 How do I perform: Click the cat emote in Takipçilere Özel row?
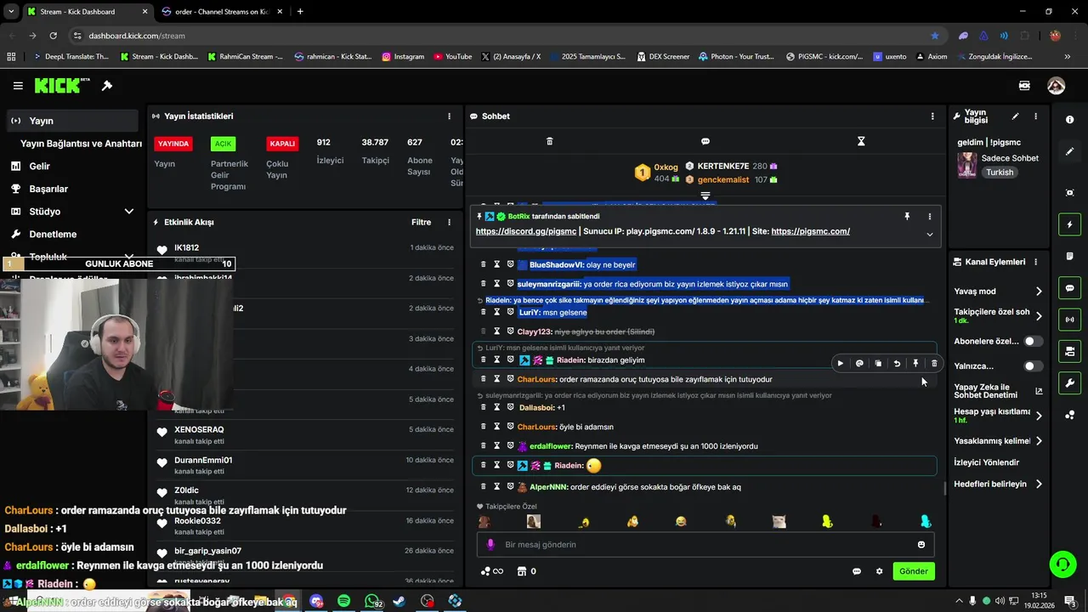pos(779,522)
